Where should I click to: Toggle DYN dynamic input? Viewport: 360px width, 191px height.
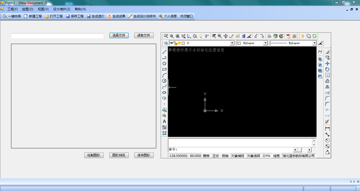click(x=267, y=156)
